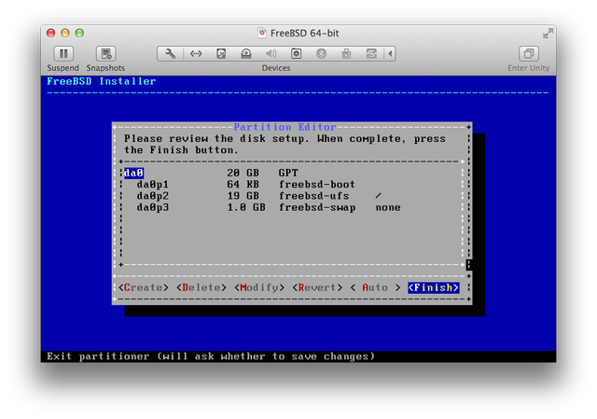This screenshot has height=419, width=597.
Task: Click the hard disk device icon
Action: [x=221, y=54]
